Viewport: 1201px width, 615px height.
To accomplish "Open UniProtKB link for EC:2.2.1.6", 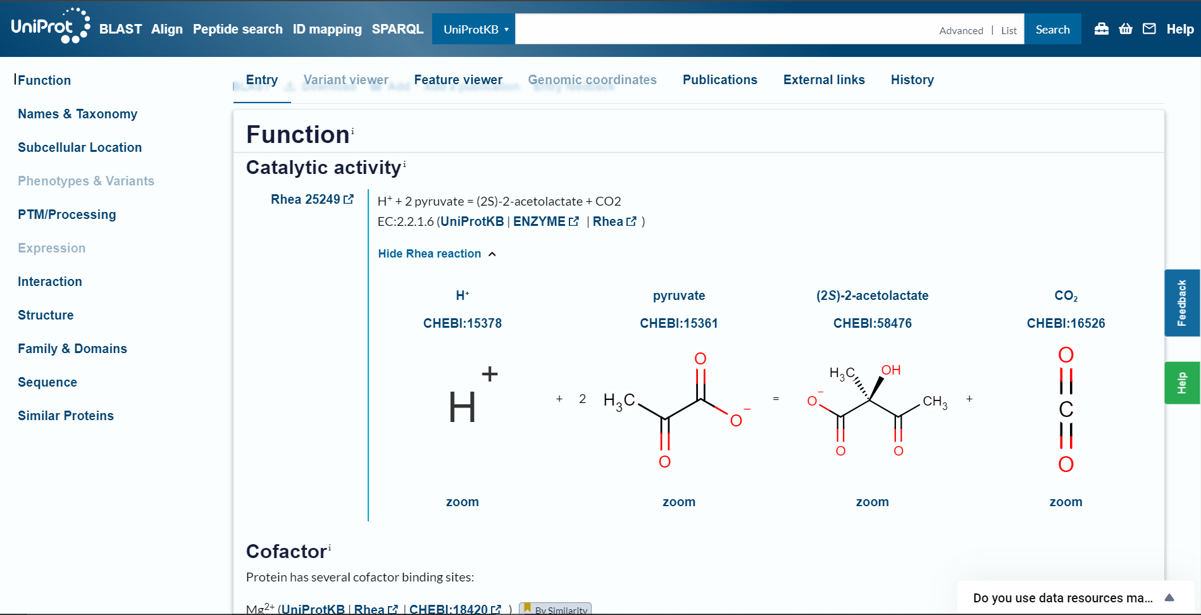I will [x=472, y=221].
